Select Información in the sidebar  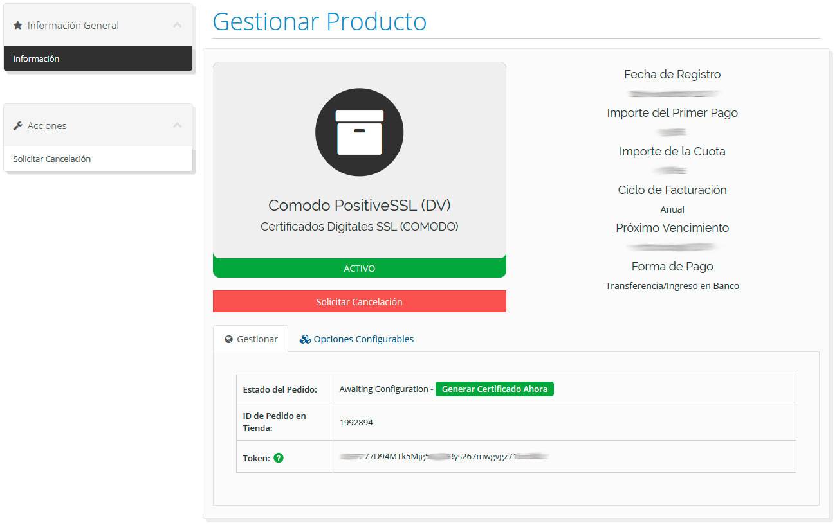pyautogui.click(x=98, y=58)
